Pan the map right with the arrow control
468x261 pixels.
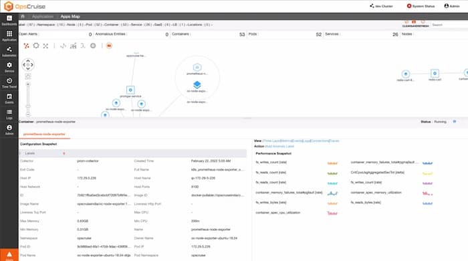click(x=32, y=65)
